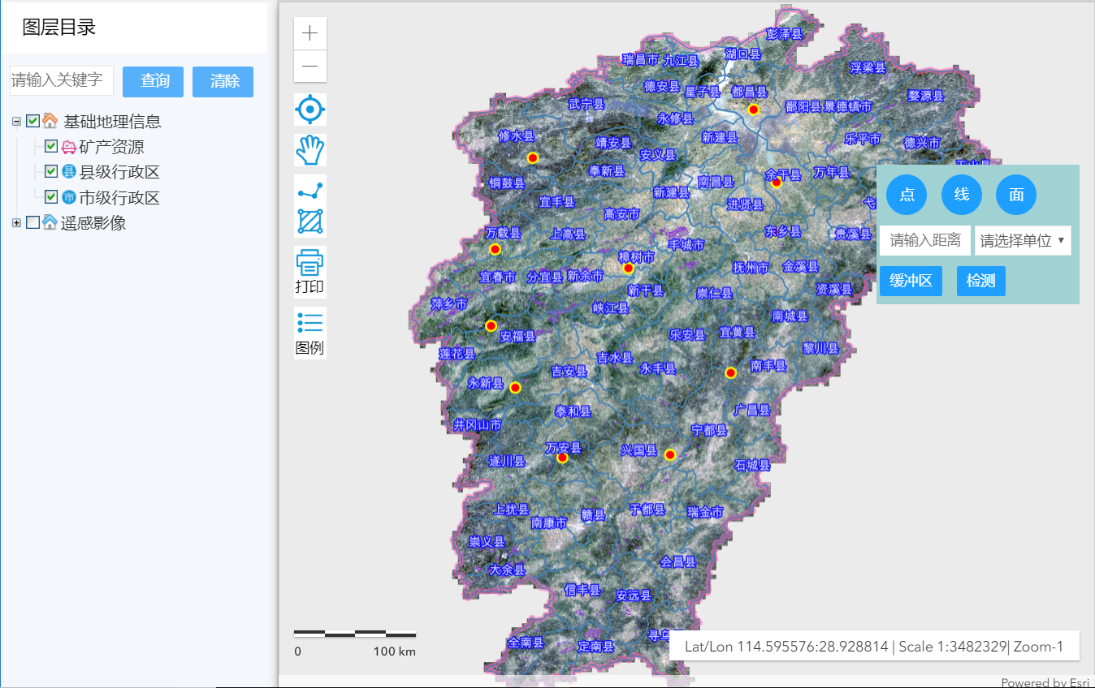Viewport: 1095px width, 688px height.
Task: Disable the 市级行政区 layer
Action: [x=50, y=196]
